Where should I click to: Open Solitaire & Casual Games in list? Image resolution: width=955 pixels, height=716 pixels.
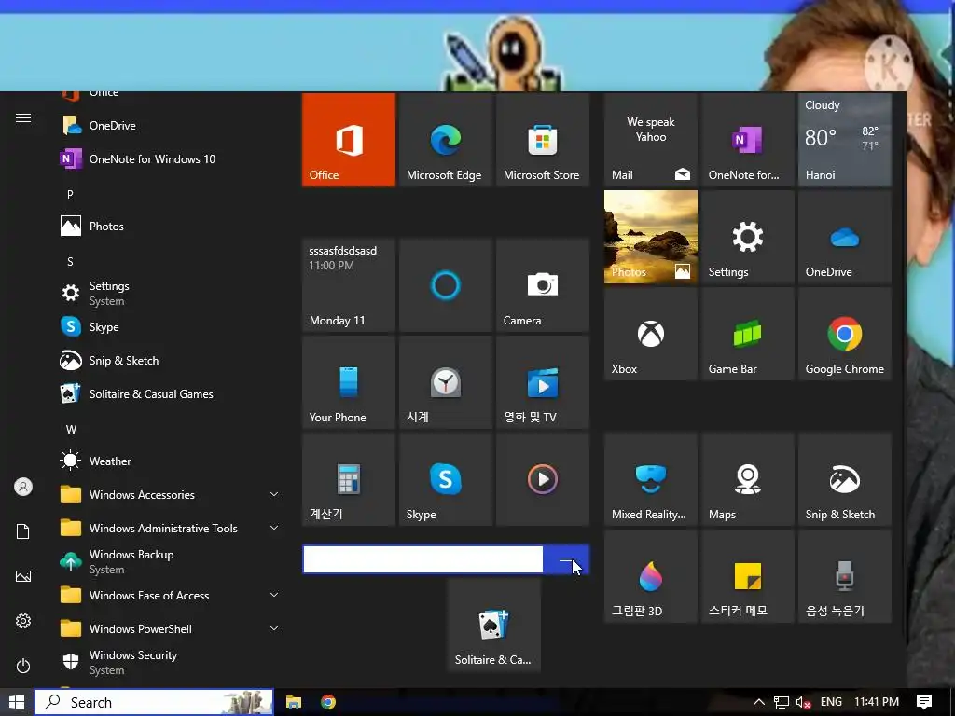pyautogui.click(x=170, y=394)
